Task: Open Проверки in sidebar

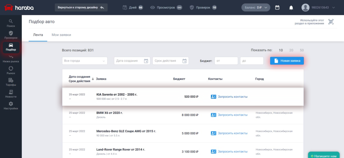Action: pos(11,35)
